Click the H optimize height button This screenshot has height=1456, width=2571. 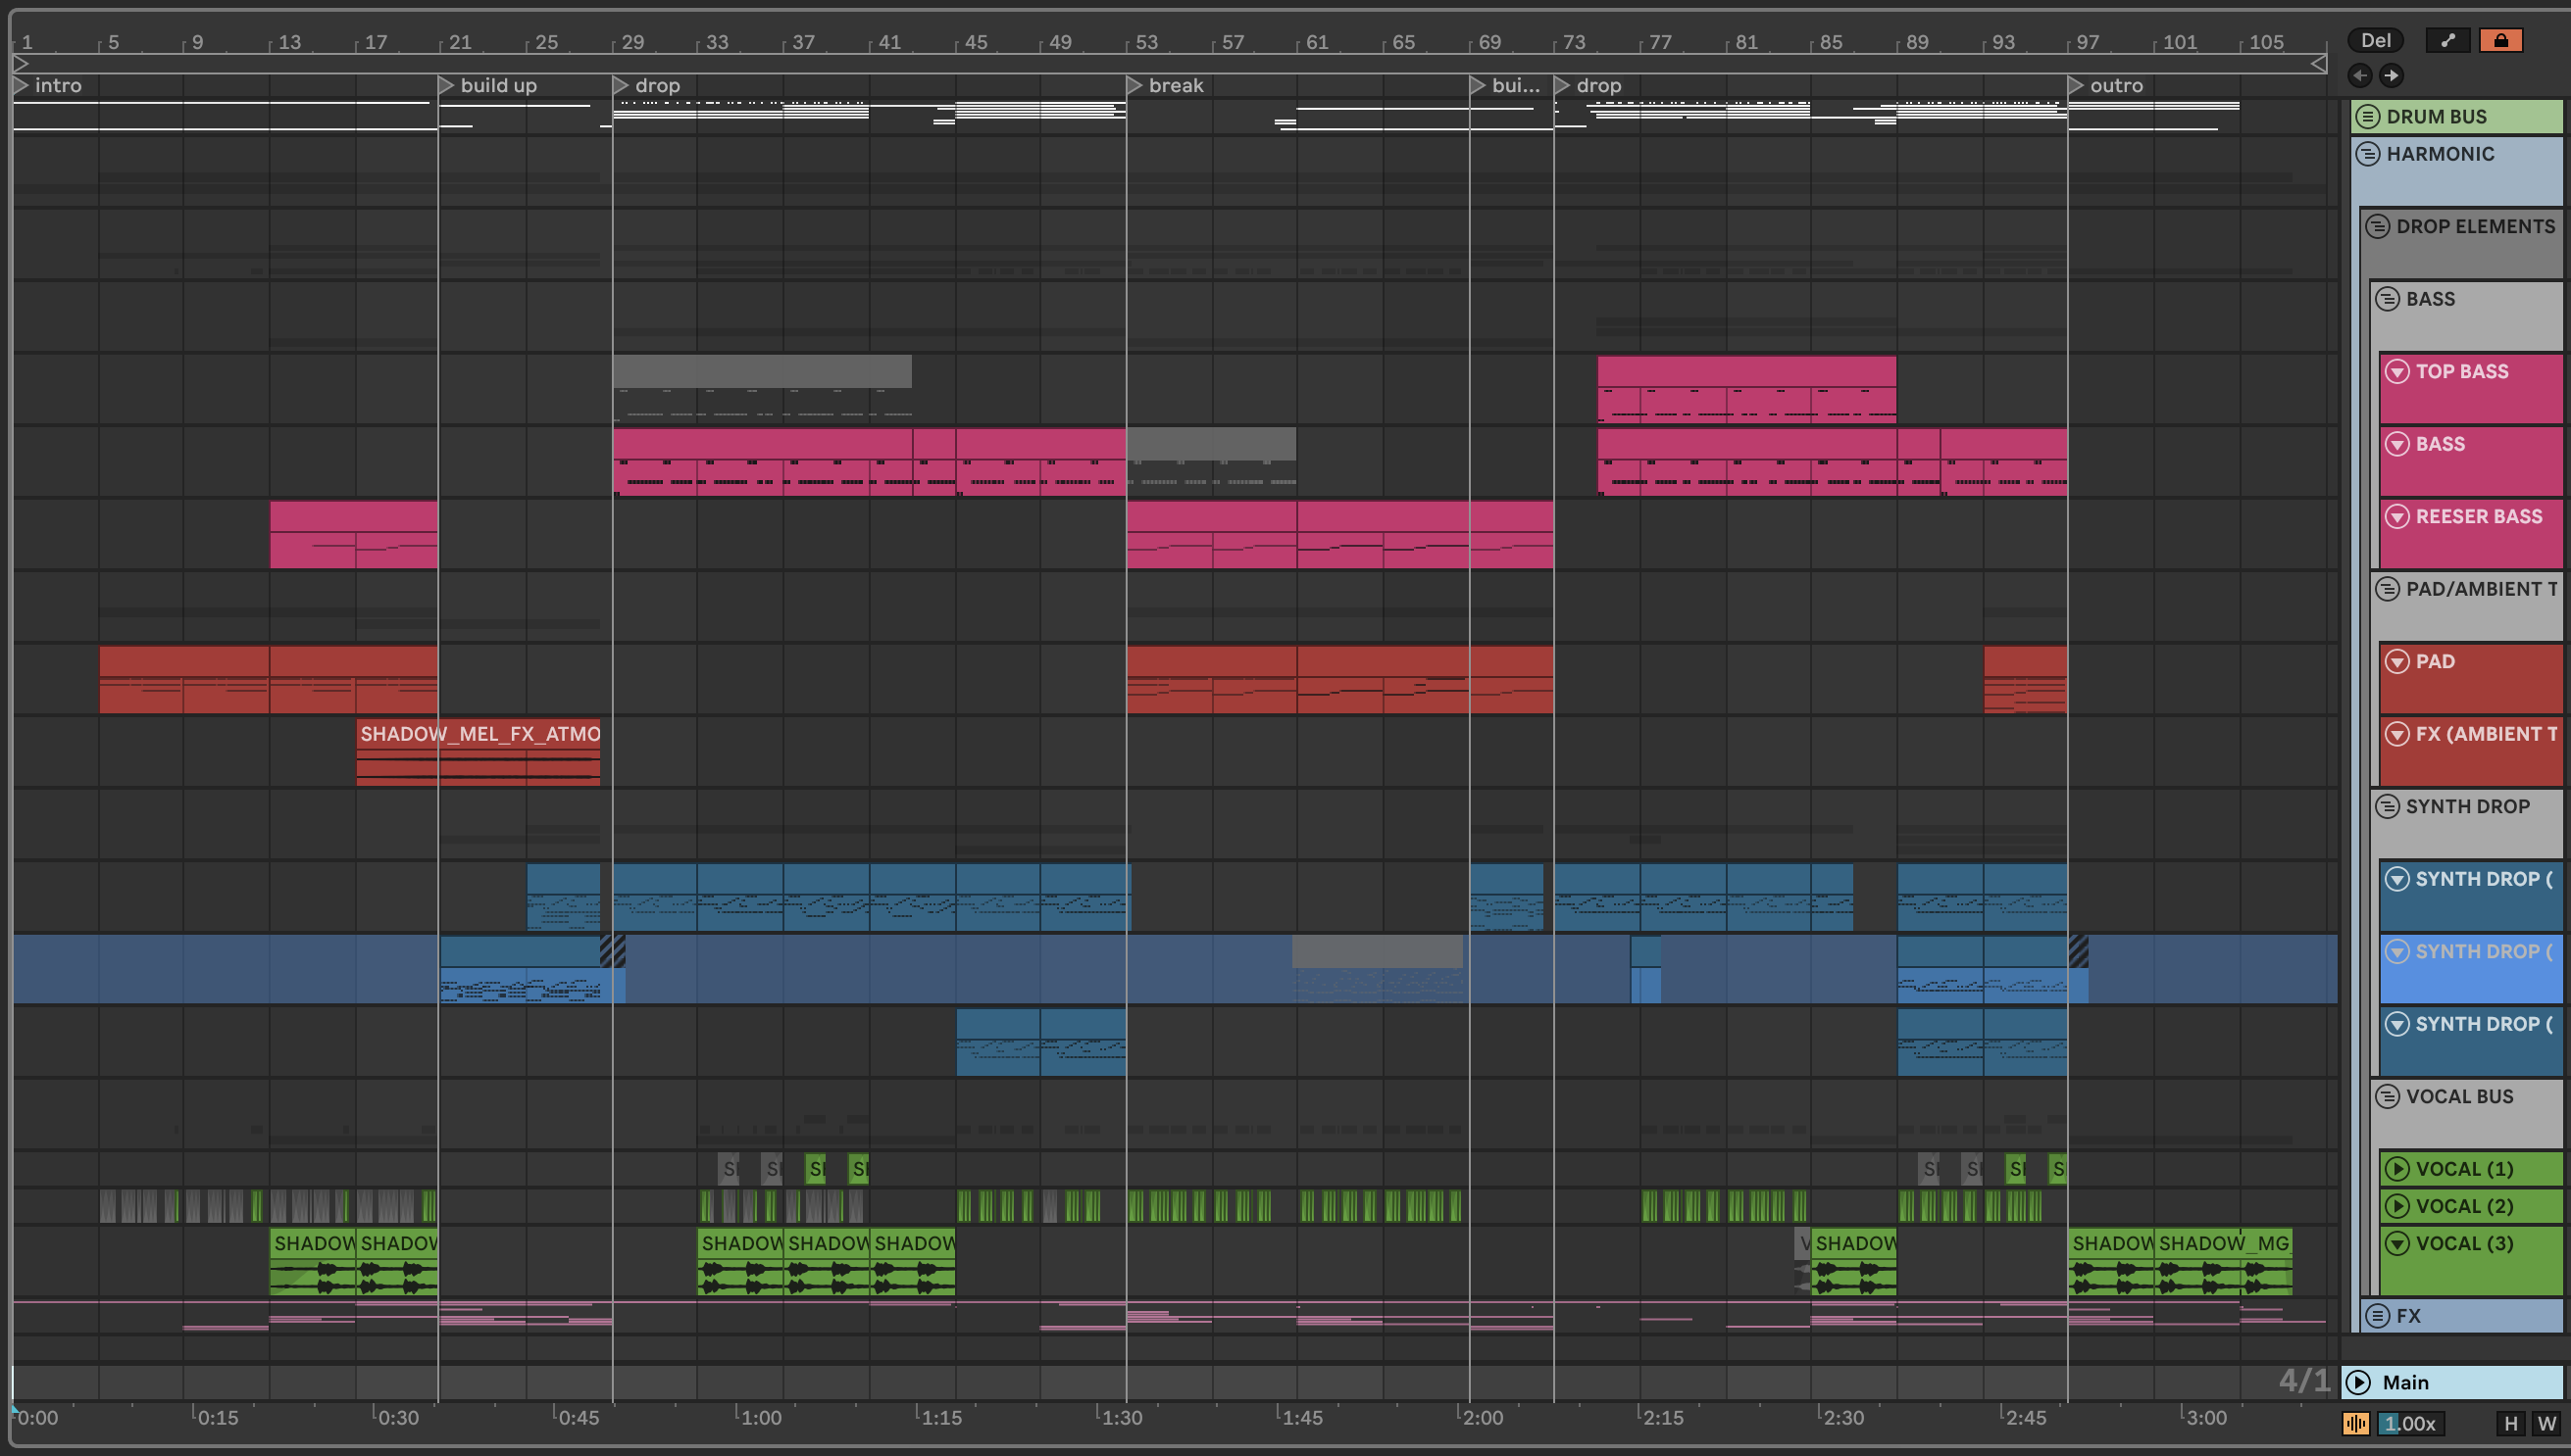[2510, 1423]
